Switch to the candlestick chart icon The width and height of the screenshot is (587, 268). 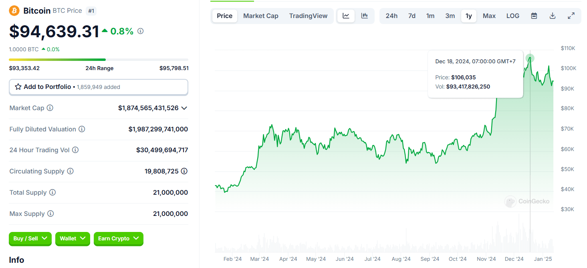(x=364, y=16)
